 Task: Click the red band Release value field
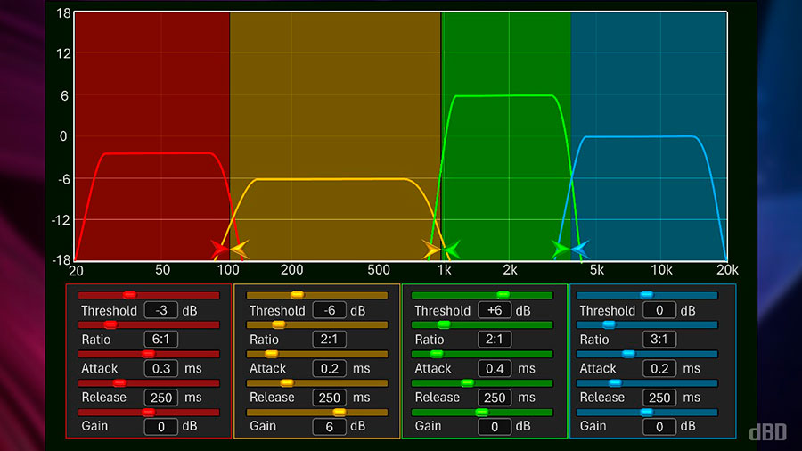pos(161,398)
